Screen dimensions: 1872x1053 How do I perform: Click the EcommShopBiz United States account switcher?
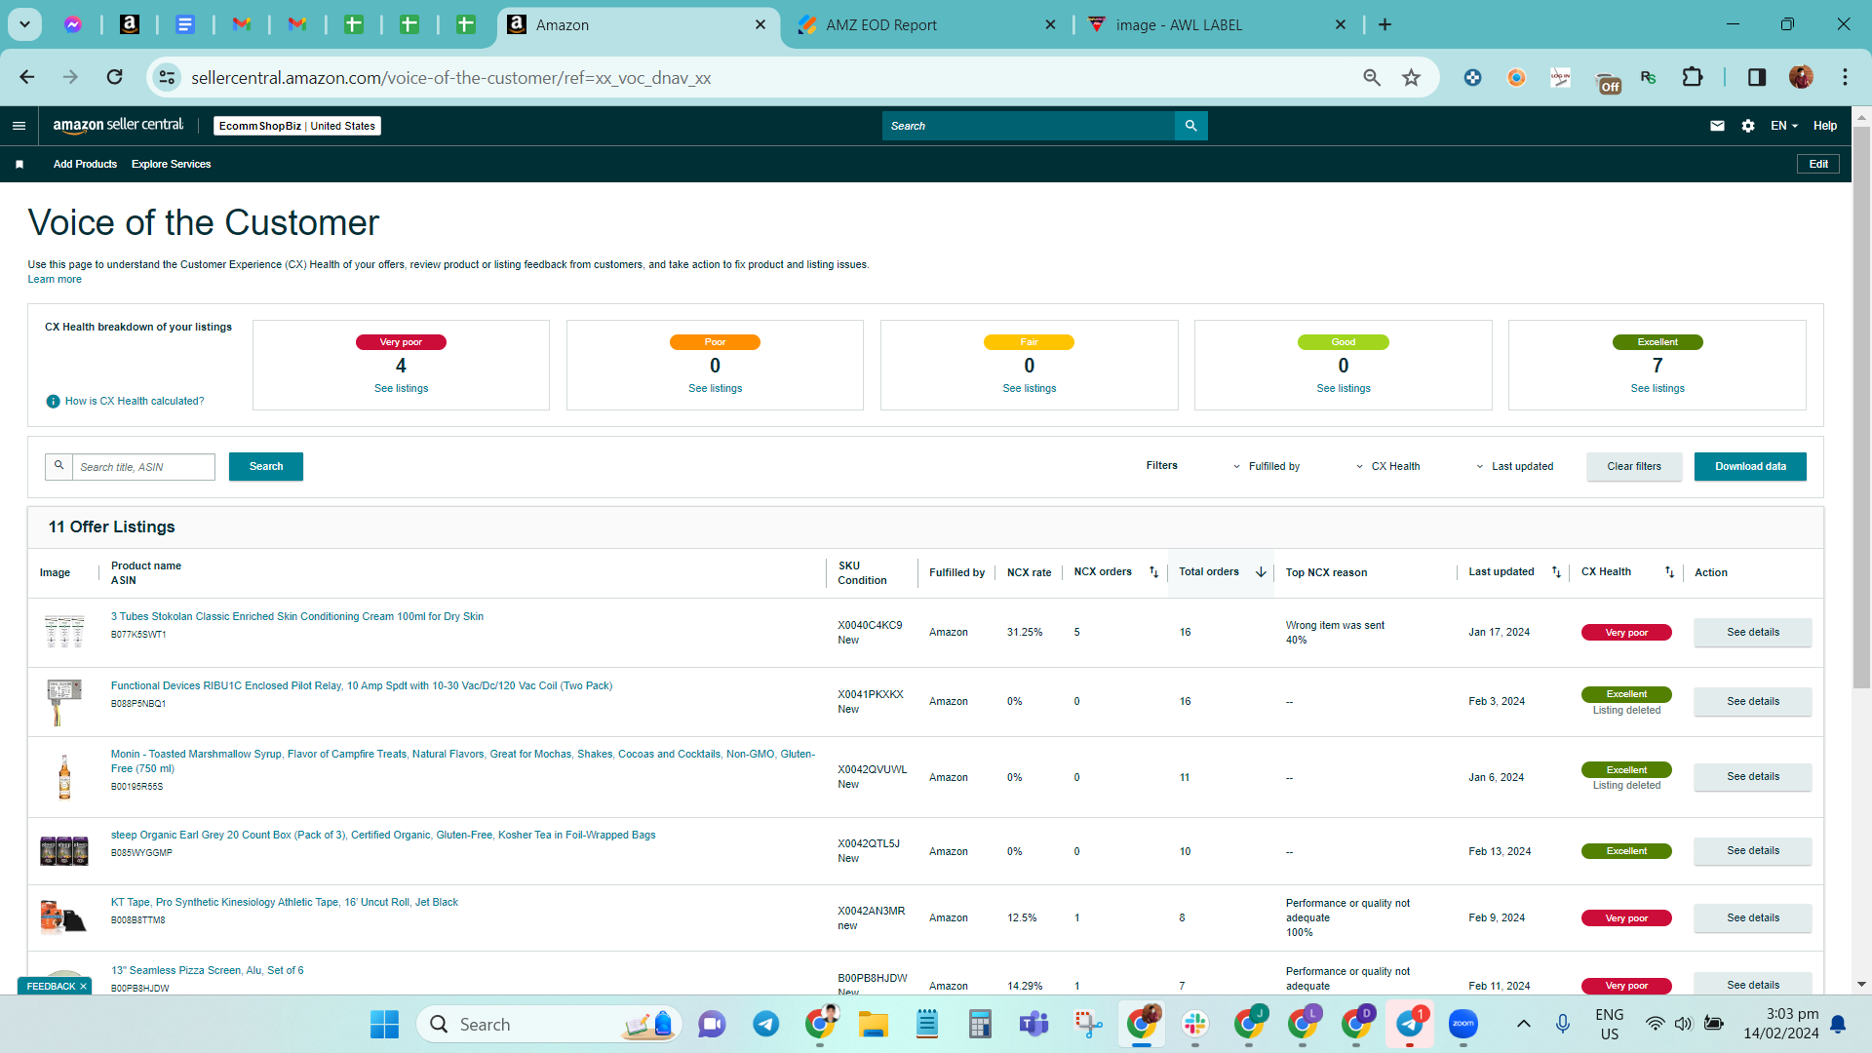click(x=297, y=126)
